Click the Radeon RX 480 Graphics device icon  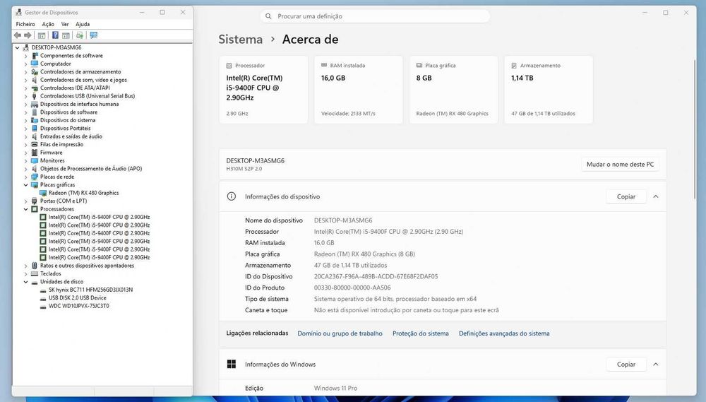pos(43,193)
